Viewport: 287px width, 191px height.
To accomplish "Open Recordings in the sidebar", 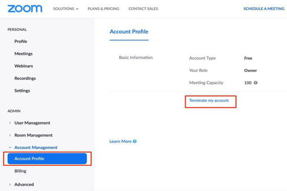I will coord(25,78).
